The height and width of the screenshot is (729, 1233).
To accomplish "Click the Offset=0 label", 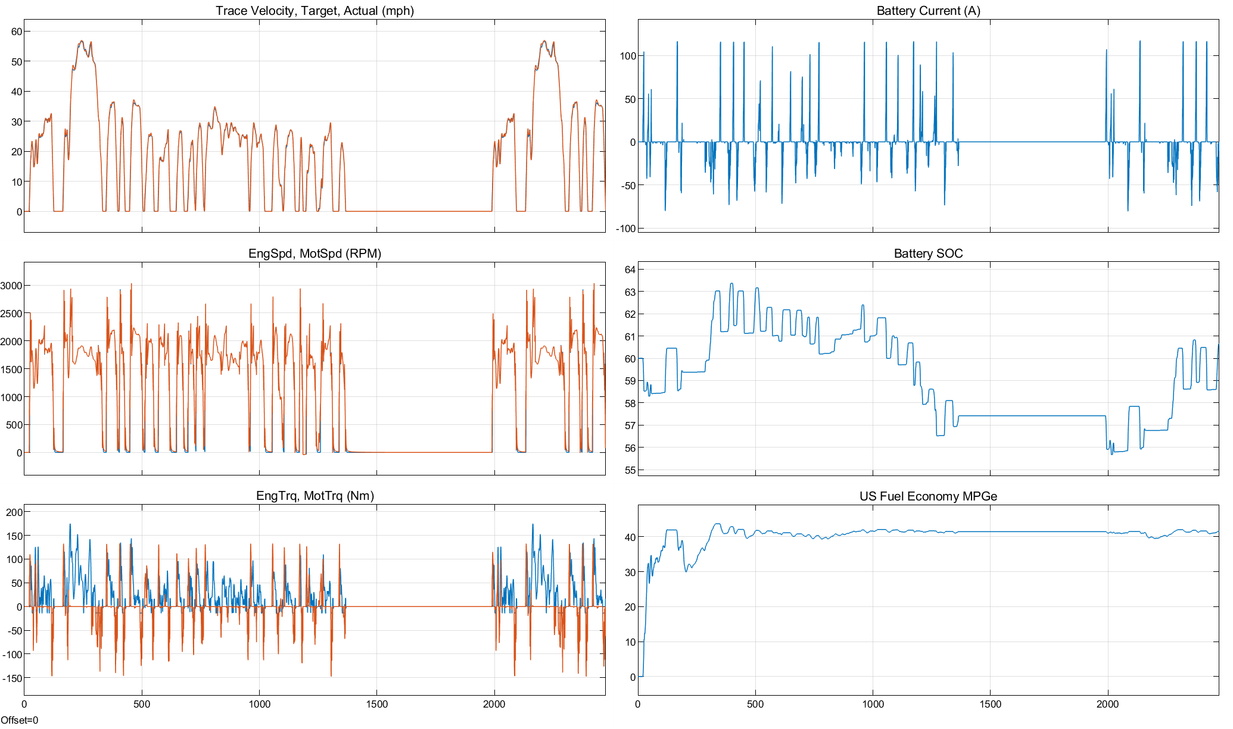I will click(19, 720).
